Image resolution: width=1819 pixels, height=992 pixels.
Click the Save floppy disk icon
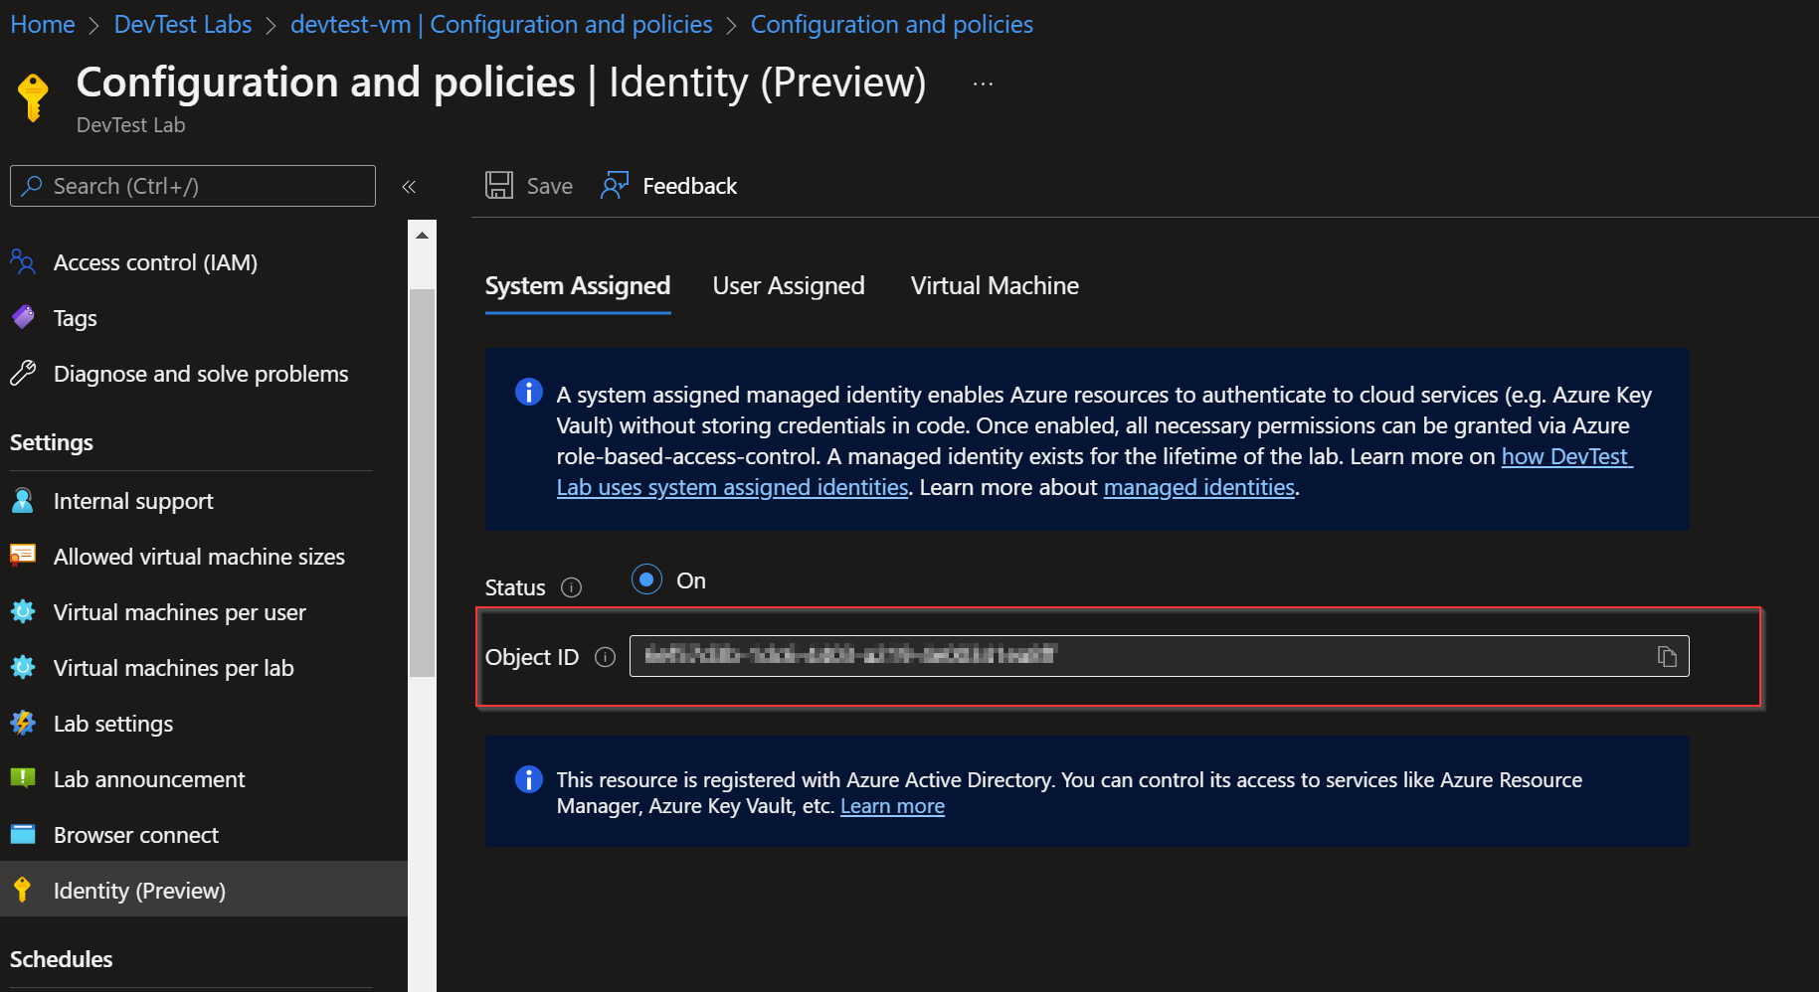coord(499,186)
